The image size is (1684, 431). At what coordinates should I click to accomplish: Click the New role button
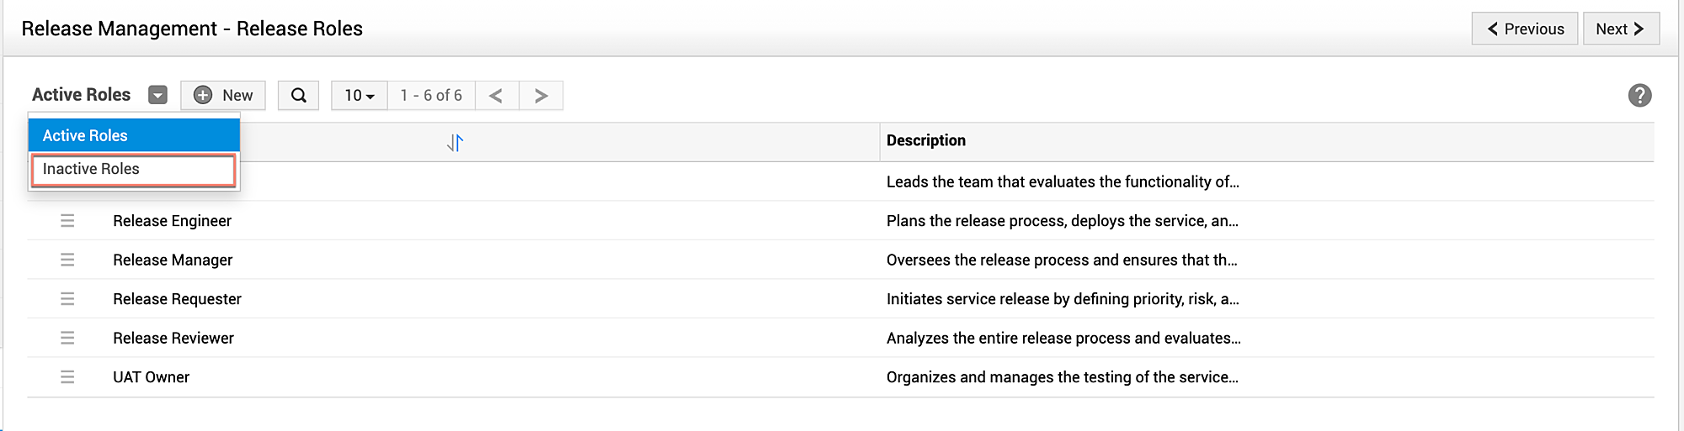coord(223,96)
